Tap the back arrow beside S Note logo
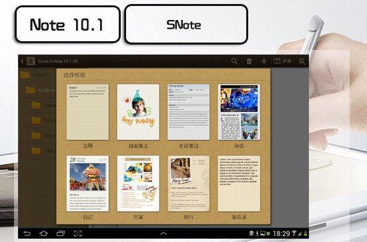This screenshot has height=242, width=367. click(x=23, y=61)
